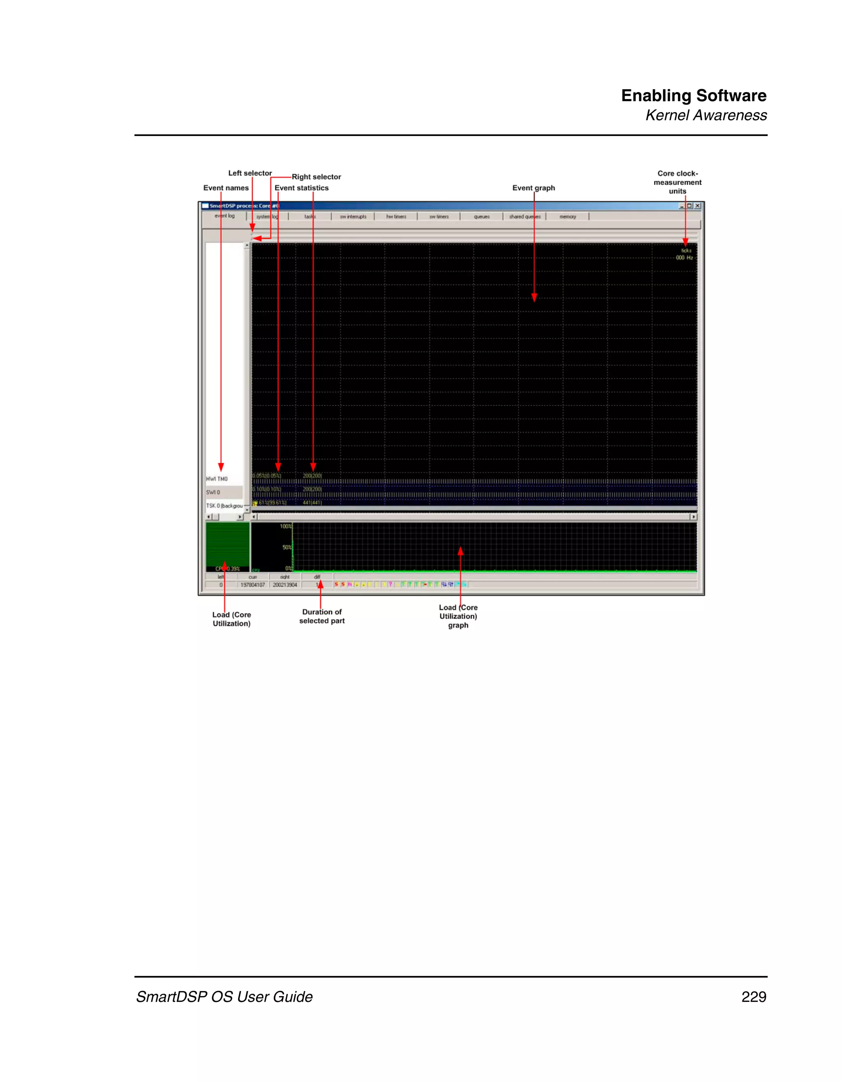
Task: Click the Enabling Software page heading
Action: pos(694,96)
